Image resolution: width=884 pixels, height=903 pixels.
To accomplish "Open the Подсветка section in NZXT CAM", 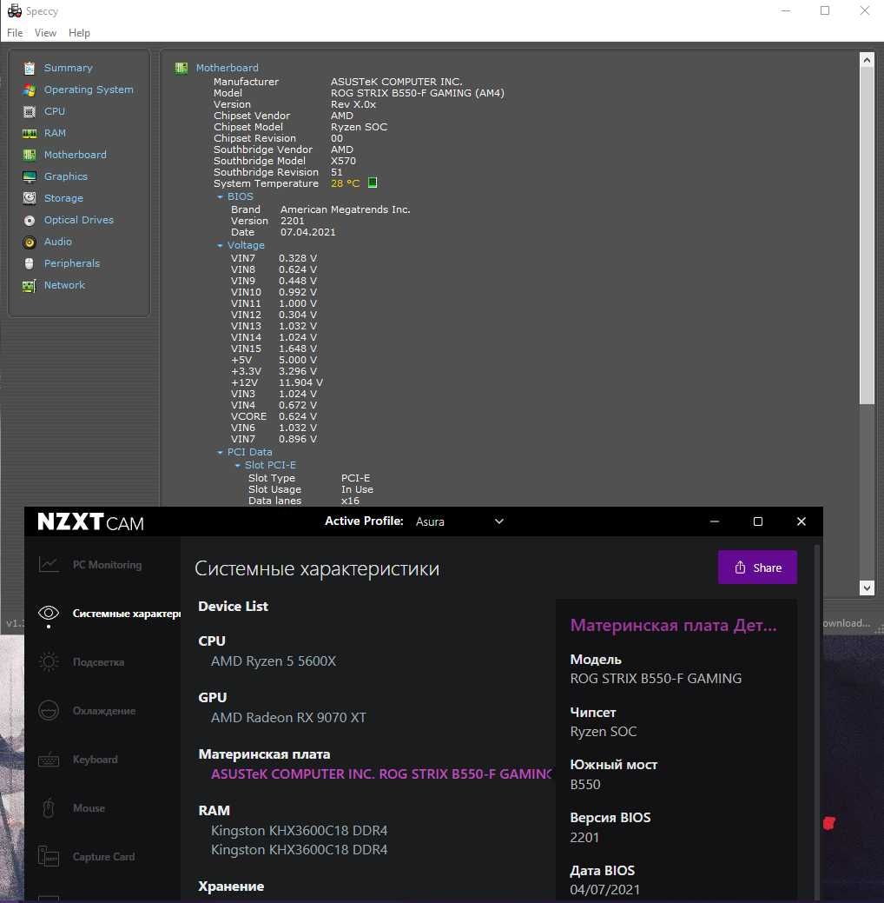I will (98, 662).
